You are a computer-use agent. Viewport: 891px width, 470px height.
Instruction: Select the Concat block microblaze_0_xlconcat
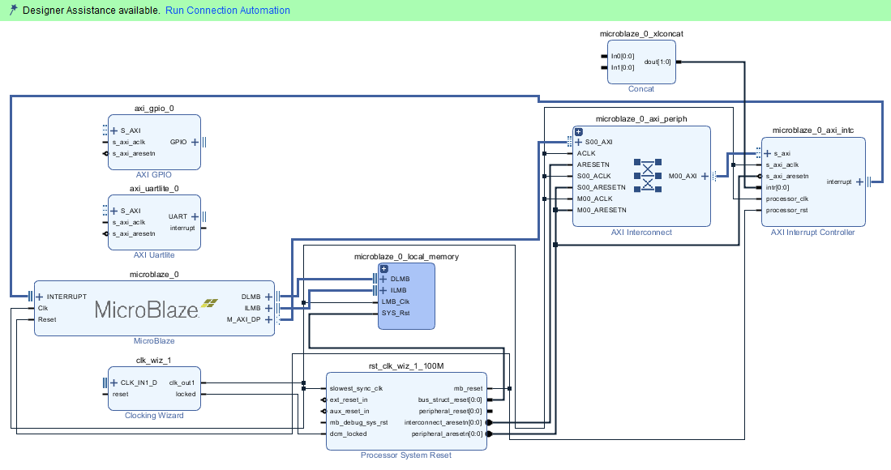pyautogui.click(x=640, y=61)
